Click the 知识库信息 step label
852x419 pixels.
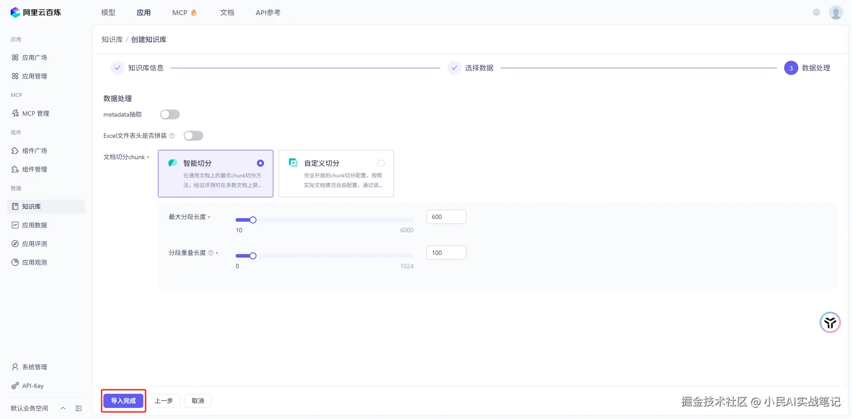coord(146,68)
